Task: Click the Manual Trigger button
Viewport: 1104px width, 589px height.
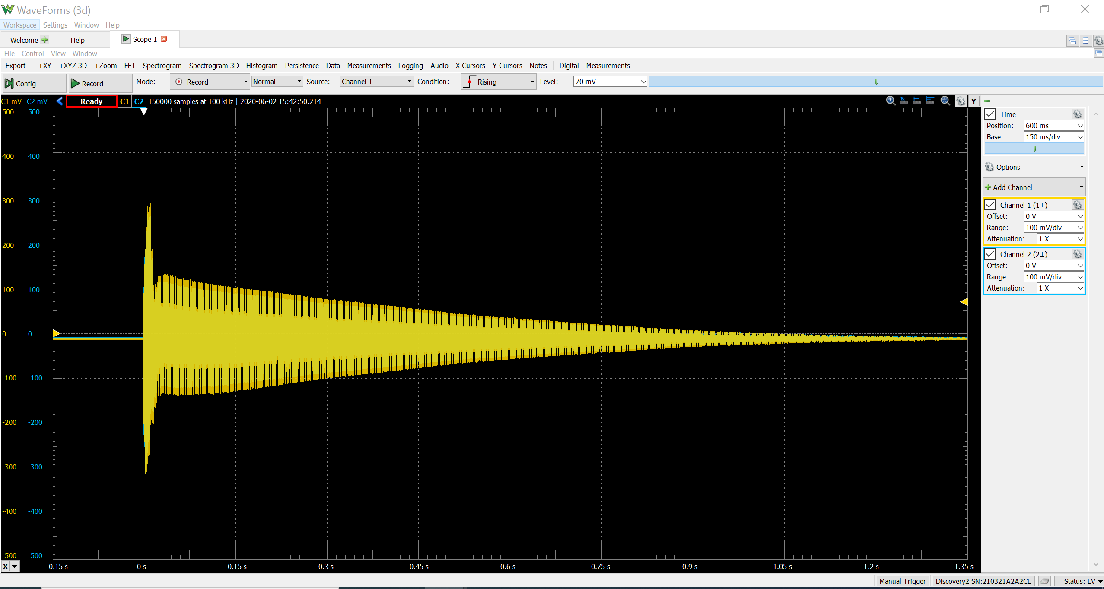Action: [x=902, y=581]
